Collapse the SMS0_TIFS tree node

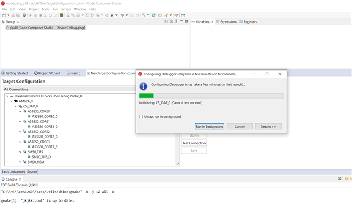[x=20, y=152]
